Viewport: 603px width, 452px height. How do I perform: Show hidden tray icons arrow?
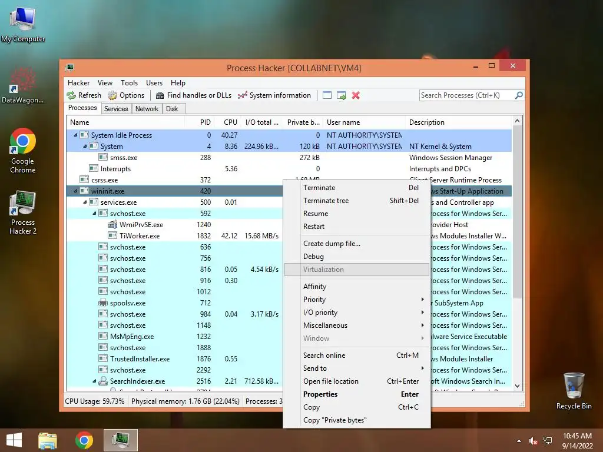[x=519, y=441]
